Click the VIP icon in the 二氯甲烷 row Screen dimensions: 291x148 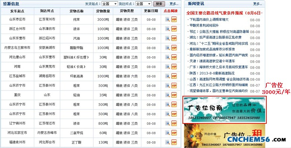[174, 133]
